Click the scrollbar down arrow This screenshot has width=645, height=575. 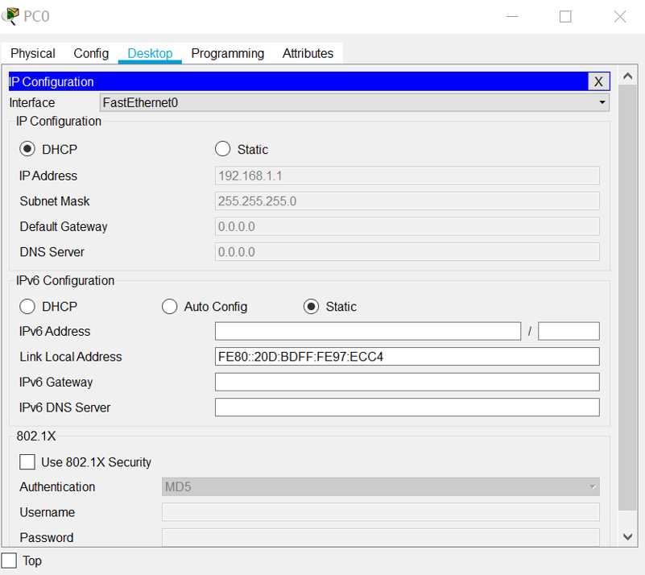click(628, 536)
